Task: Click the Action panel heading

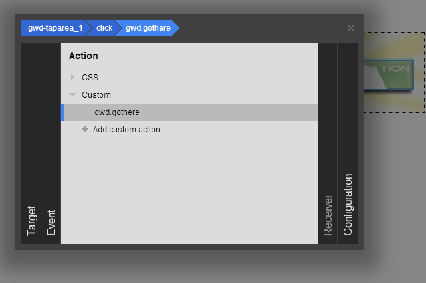Action: point(84,56)
